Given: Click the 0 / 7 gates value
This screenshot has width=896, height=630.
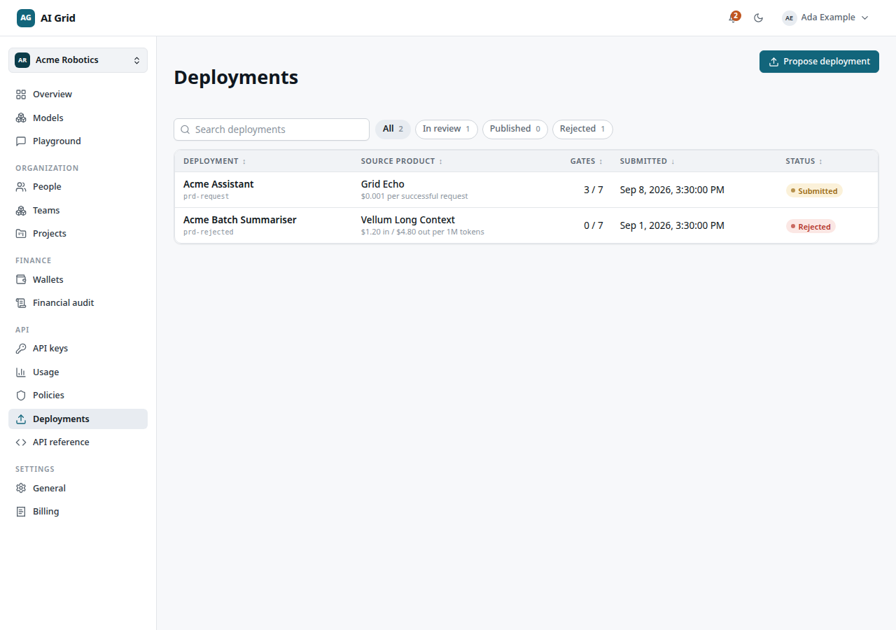Looking at the screenshot, I should pyautogui.click(x=594, y=226).
